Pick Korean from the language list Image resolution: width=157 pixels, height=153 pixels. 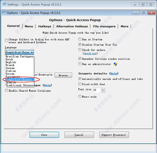pos(20,74)
